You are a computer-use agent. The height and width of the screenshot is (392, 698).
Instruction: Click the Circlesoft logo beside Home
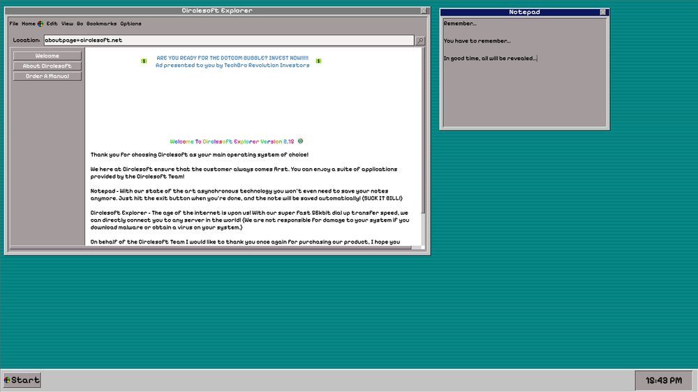pos(40,24)
